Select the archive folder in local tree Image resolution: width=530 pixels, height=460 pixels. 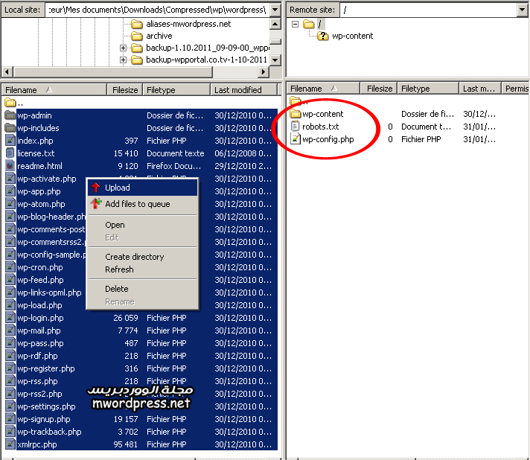159,36
